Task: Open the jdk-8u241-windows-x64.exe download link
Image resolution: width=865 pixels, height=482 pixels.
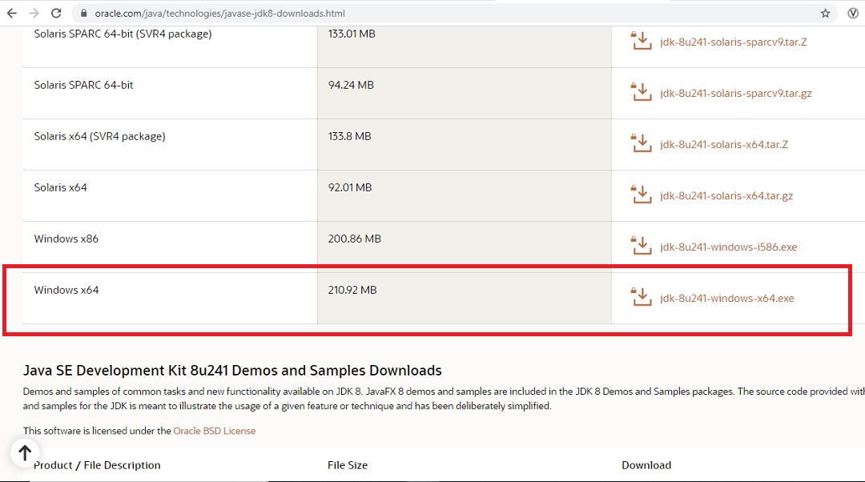Action: click(x=726, y=298)
